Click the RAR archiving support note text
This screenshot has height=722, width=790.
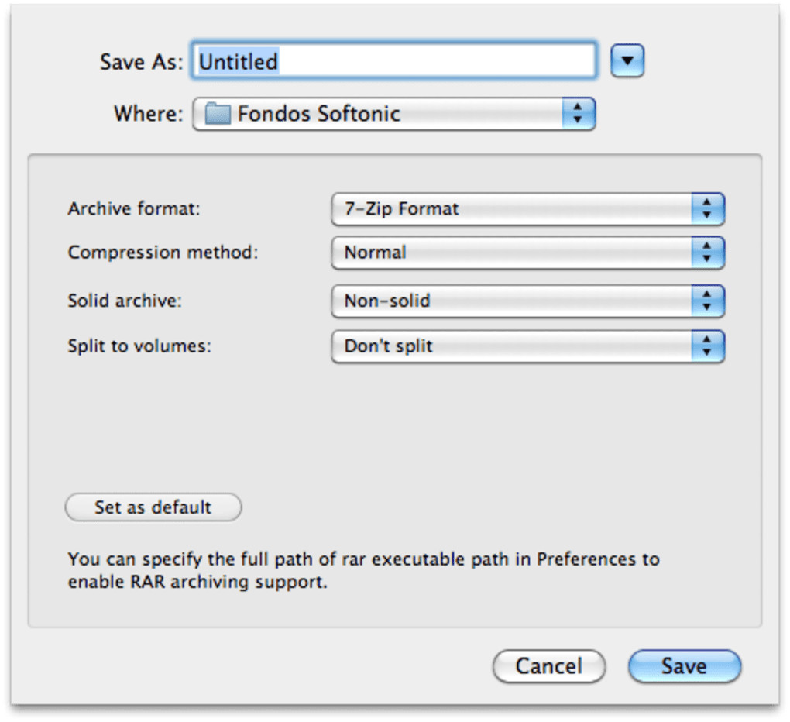click(363, 570)
